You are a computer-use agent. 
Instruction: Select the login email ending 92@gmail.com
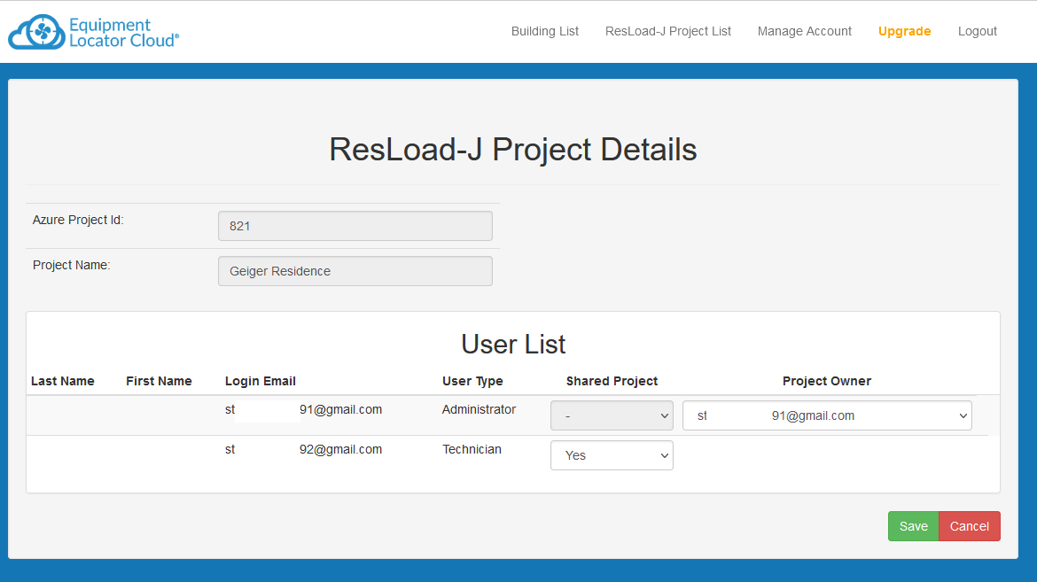[x=303, y=449]
